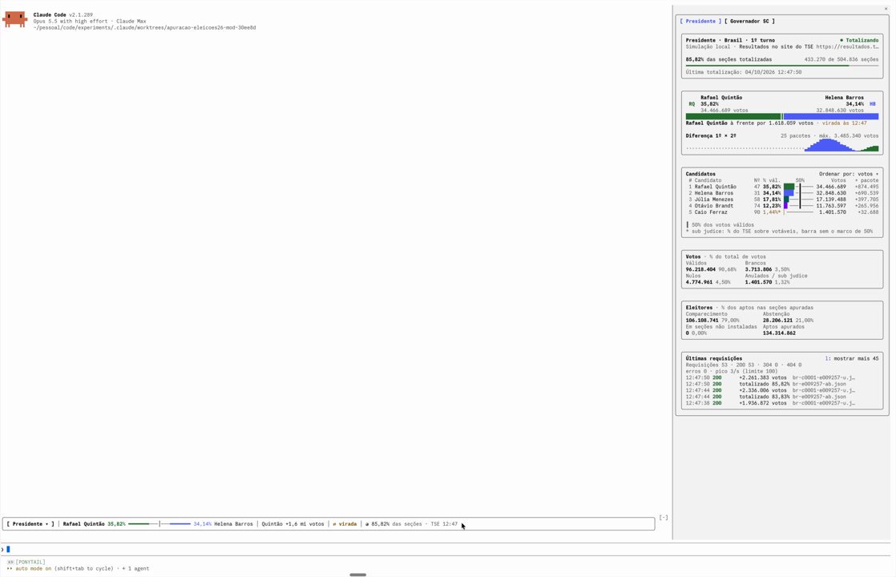This screenshot has width=896, height=577.
Task: Click the '1 agent' status entry
Action: click(x=136, y=569)
